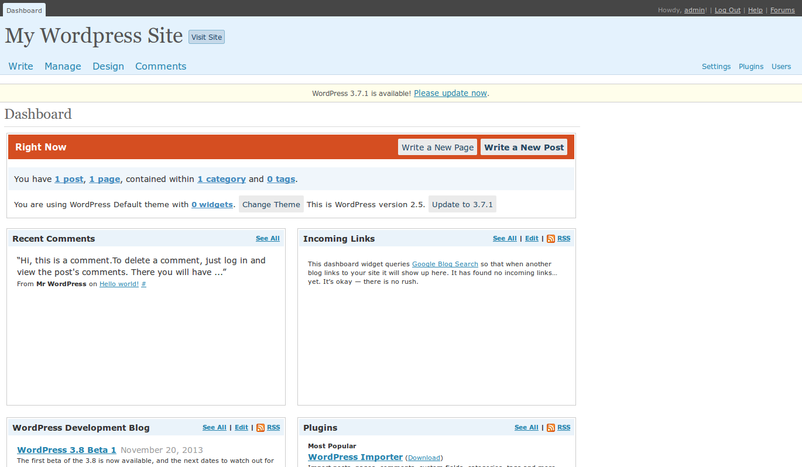Screen dimensions: 802x467
Task: Open the 'Hello world!' post link
Action: coord(119,284)
